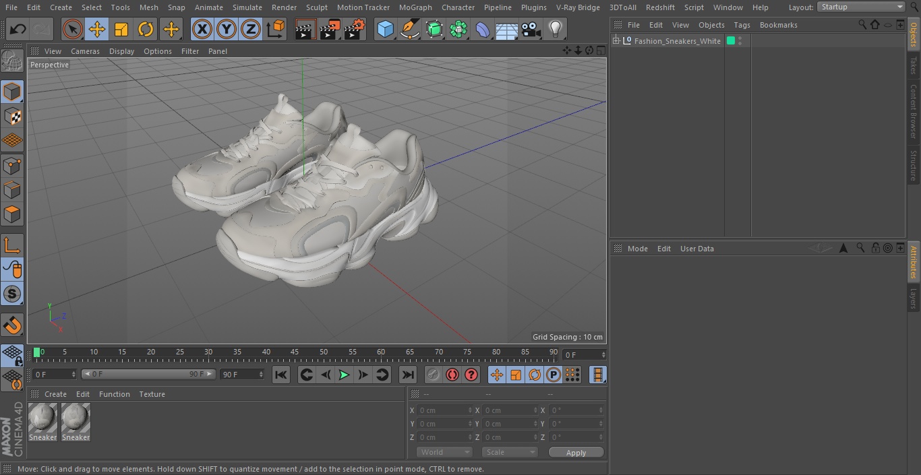
Task: Toggle Enable Snap magnet icon
Action: pos(12,325)
